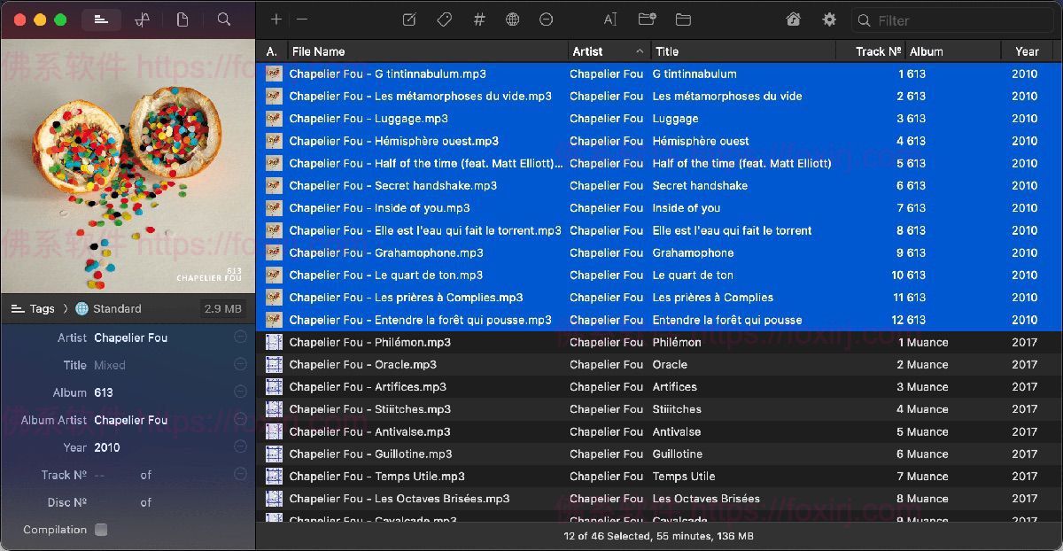The width and height of the screenshot is (1063, 551).
Task: Sort list by the Year column header
Action: click(x=1027, y=51)
